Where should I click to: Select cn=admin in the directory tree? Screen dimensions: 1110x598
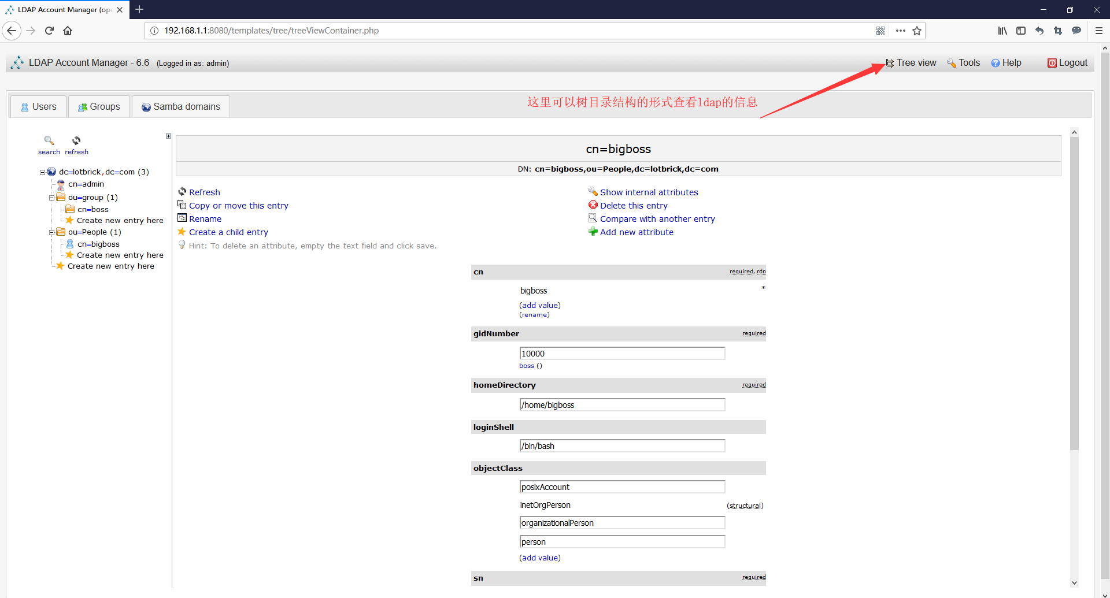pyautogui.click(x=86, y=184)
